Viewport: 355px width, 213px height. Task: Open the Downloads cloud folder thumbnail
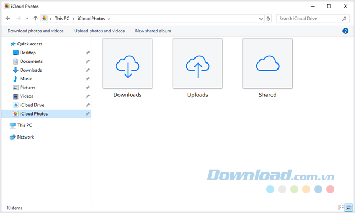(x=127, y=64)
